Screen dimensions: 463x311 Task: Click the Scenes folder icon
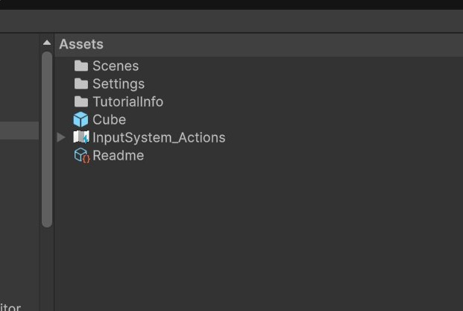[x=81, y=66]
